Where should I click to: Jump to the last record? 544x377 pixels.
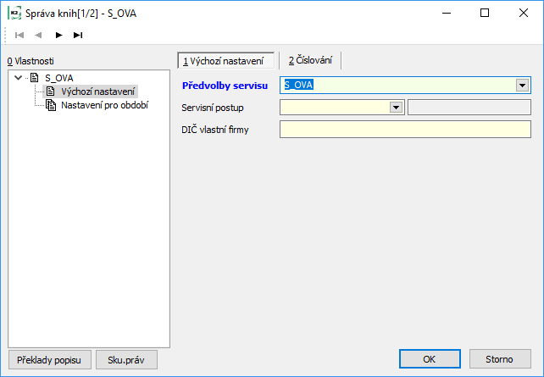click(78, 35)
